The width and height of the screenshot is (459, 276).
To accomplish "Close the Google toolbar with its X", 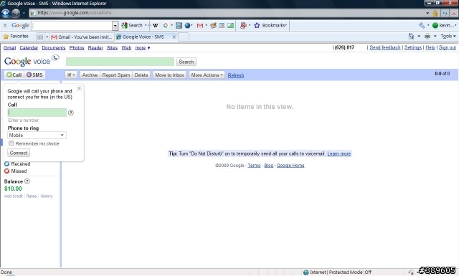I will (x=5, y=26).
